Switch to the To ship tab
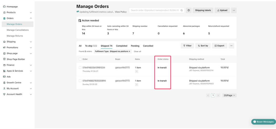Viewport: 276px width, 129px height. click(91, 46)
